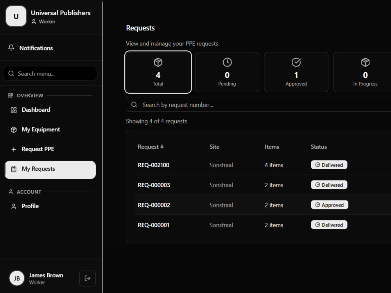Click the James Brown user name
The height and width of the screenshot is (293, 391).
coord(46,275)
